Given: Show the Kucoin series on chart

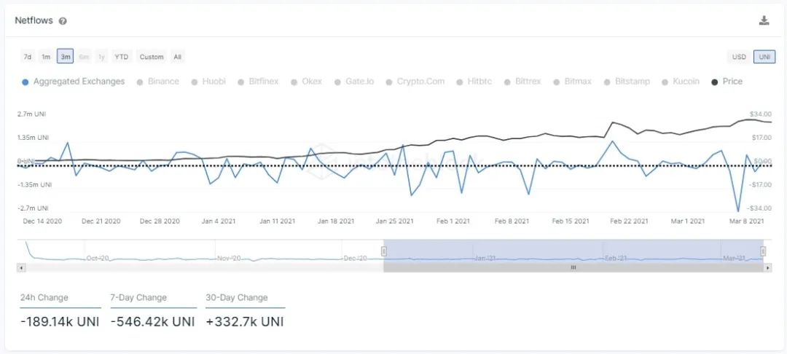Looking at the screenshot, I should (680, 82).
